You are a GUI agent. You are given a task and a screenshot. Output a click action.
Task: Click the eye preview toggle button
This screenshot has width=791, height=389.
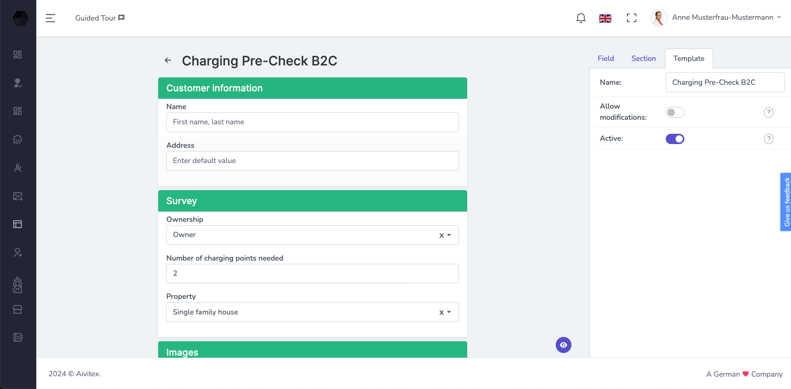[563, 345]
